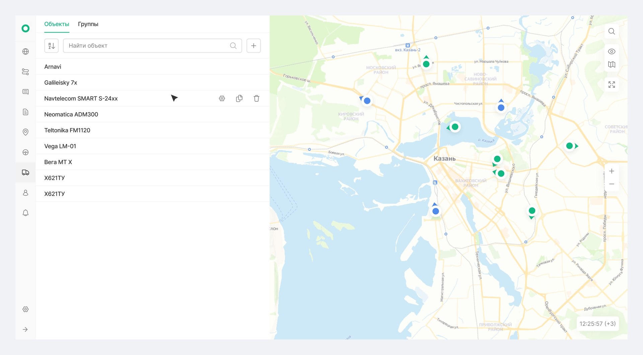Select the Galileisky 7x object row
Viewport: 643px width, 355px height.
153,82
